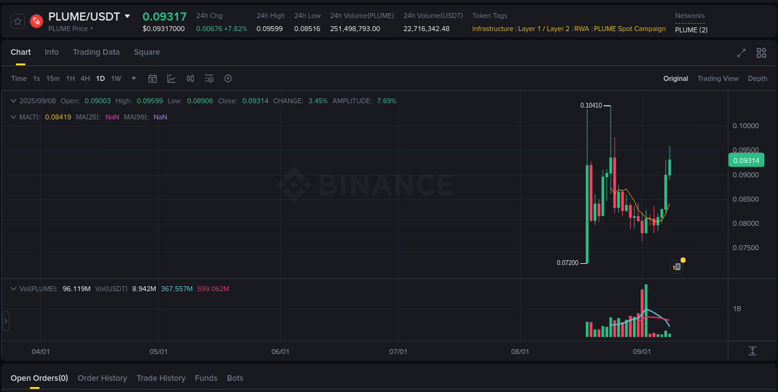Toggle PLUME/USDT as a favorite pair
778x392 pixels.
point(17,21)
